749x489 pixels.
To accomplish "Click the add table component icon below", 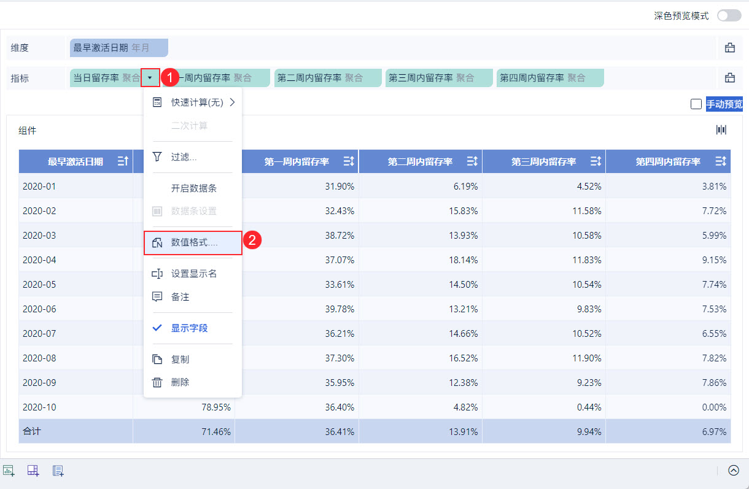I will click(33, 471).
